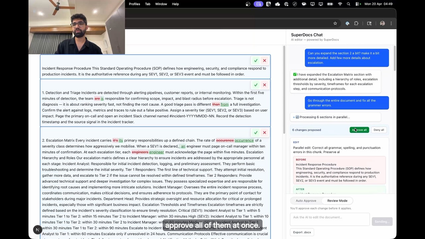Viewport: 425px width, 239px height.
Task: Switch to Review Mode
Action: (x=337, y=201)
